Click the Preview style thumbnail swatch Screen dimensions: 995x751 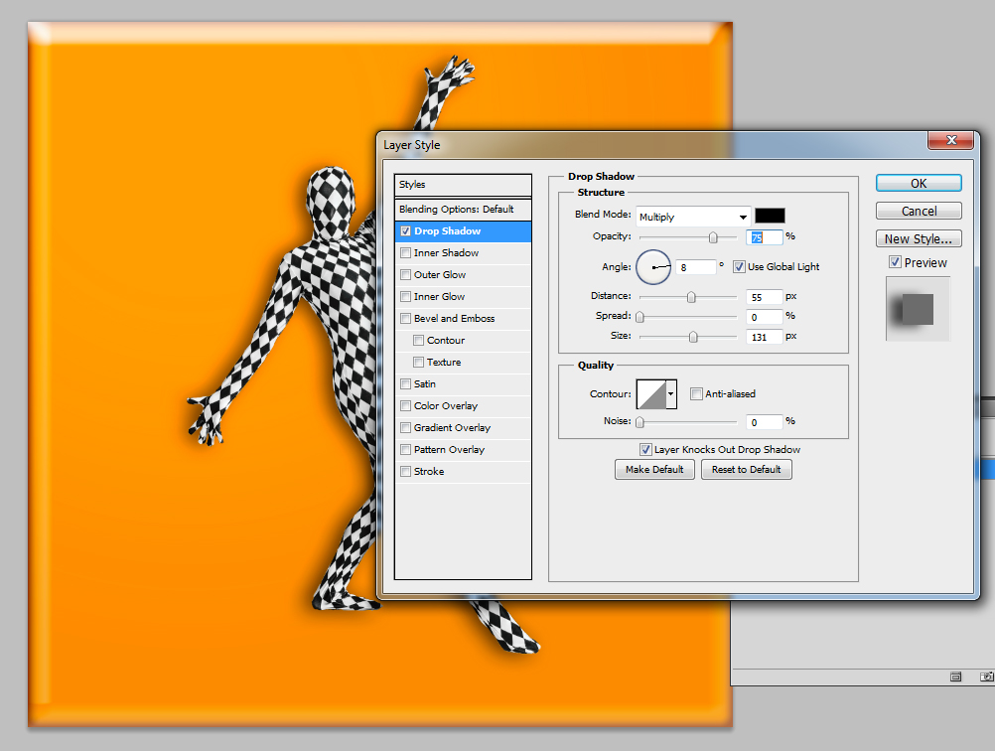(918, 309)
